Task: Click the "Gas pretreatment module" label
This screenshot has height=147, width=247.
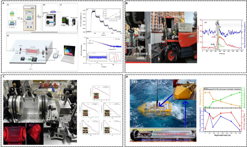Action: coord(141,53)
